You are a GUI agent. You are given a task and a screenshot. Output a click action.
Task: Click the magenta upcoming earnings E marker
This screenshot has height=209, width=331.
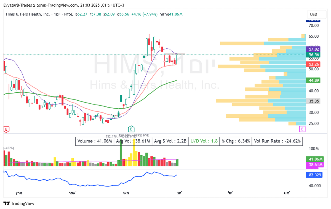[303, 129]
